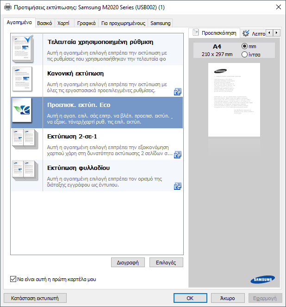Open the Για προχωρημένους tab
Screen dimensions: 286x307
[x=123, y=23]
